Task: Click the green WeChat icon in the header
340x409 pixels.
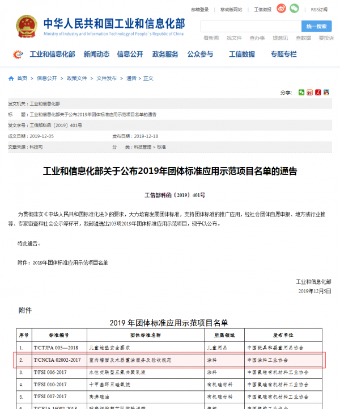Action: [294, 9]
